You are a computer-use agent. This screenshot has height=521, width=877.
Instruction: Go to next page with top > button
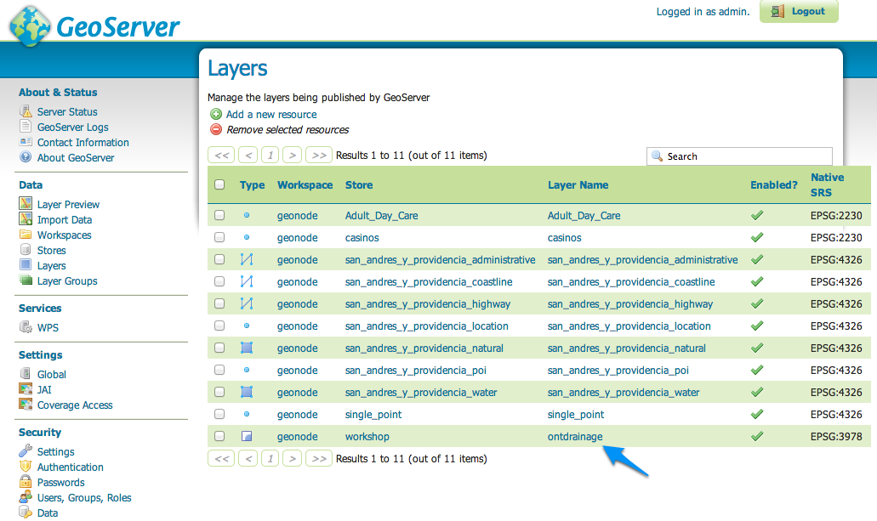click(292, 155)
